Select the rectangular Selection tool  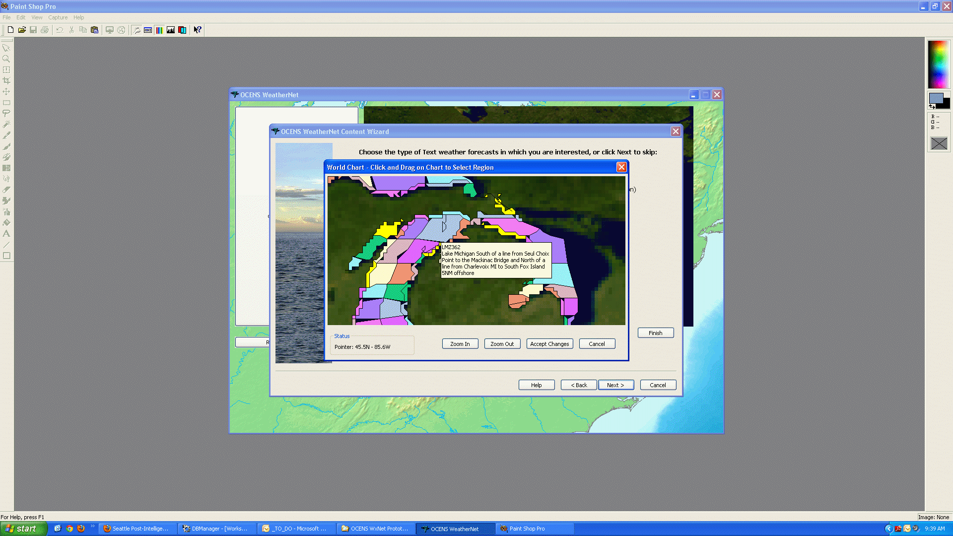click(6, 102)
